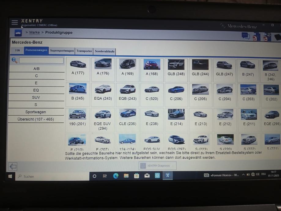Open the Mail app from the taskbar
281x211 pixels.
tap(147, 176)
